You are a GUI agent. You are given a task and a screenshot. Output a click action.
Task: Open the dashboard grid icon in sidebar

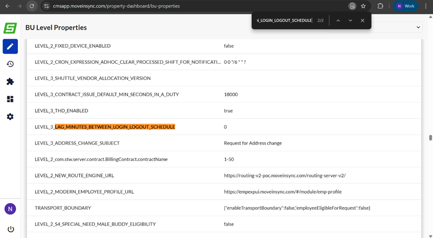pos(10,99)
